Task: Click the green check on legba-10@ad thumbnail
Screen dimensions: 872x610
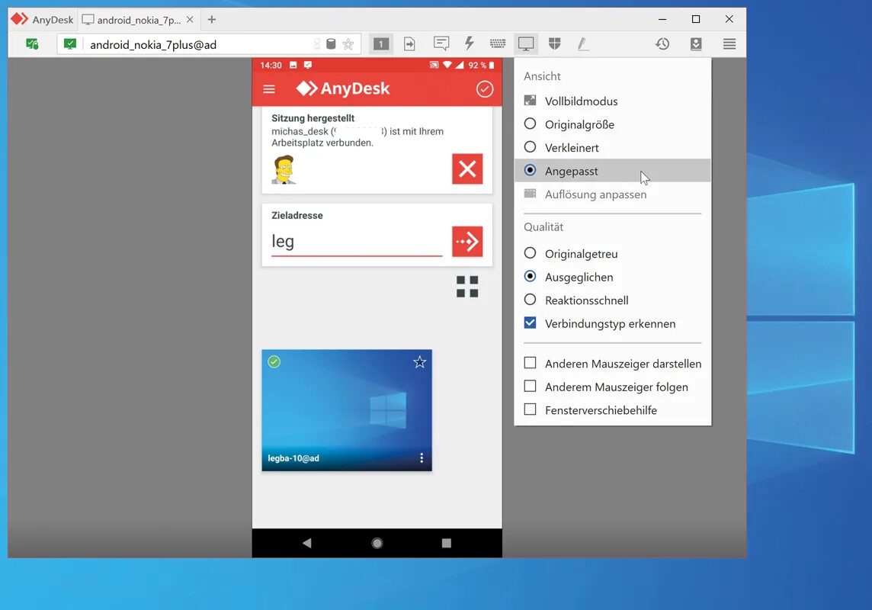Action: coord(274,362)
